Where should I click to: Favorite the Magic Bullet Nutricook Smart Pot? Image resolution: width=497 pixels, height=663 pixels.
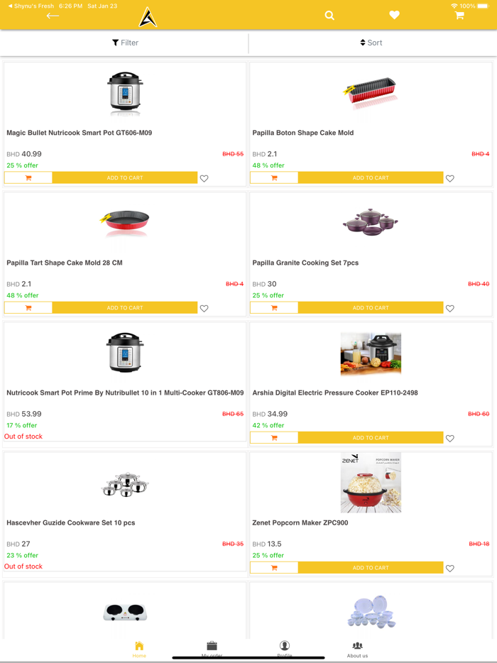point(204,178)
